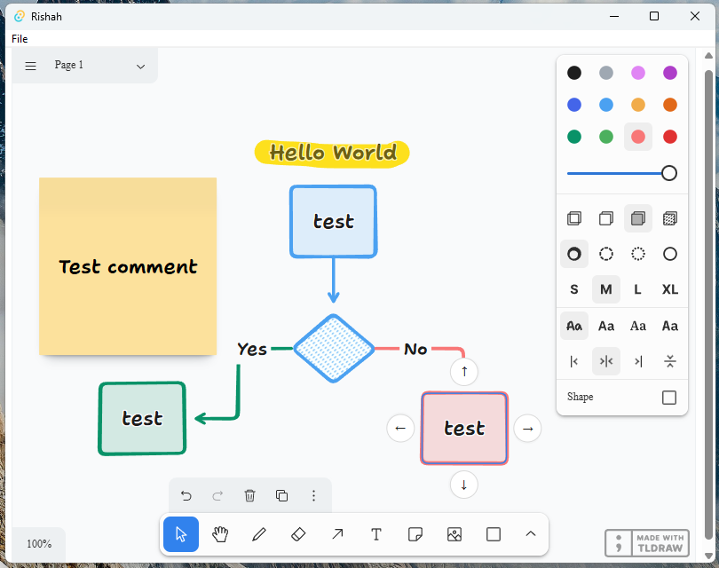Choose the blue color swatch

[574, 105]
